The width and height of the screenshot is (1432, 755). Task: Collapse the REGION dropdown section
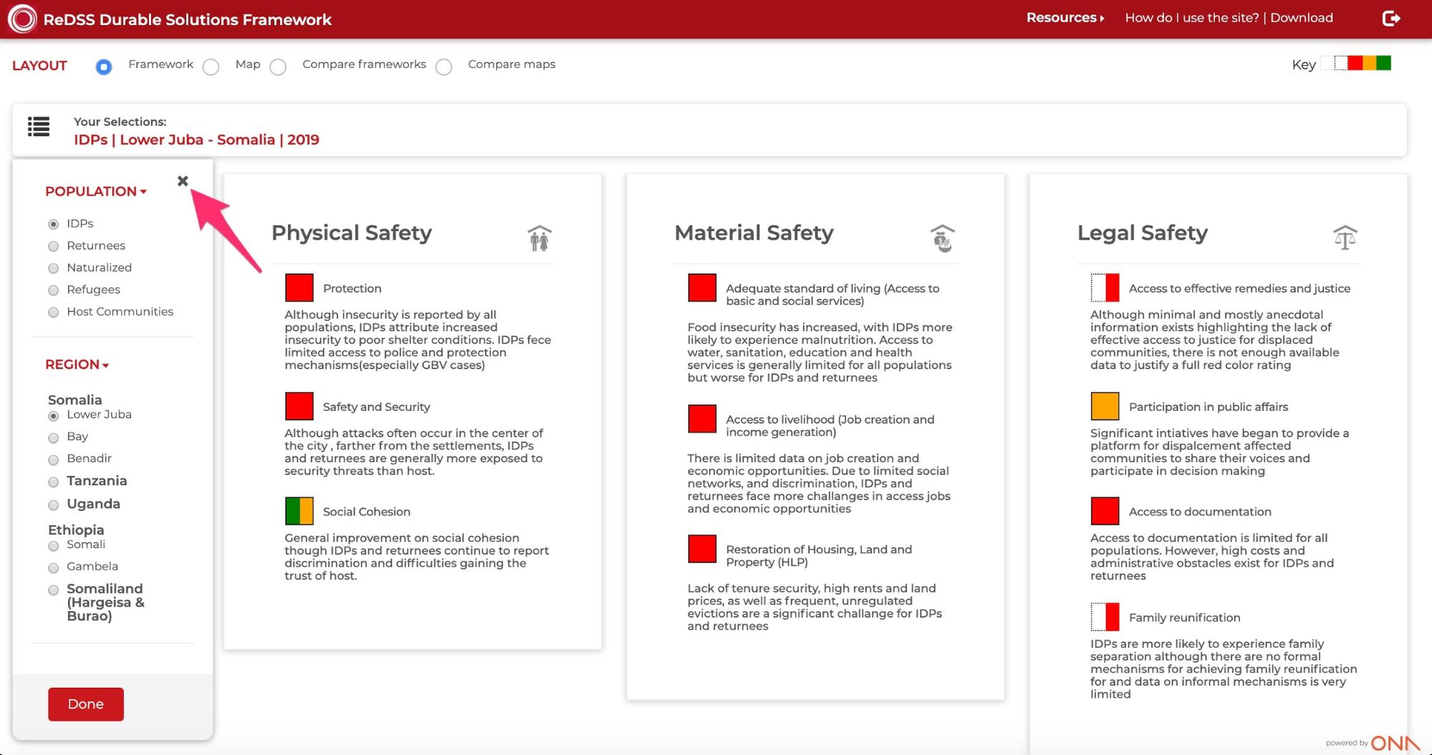pos(77,364)
